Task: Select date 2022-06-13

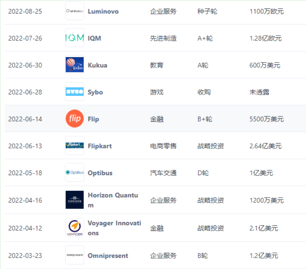Action: tap(25, 146)
